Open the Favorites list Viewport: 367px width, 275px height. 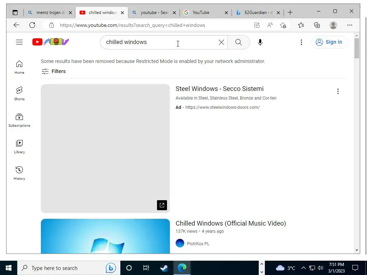click(x=301, y=25)
